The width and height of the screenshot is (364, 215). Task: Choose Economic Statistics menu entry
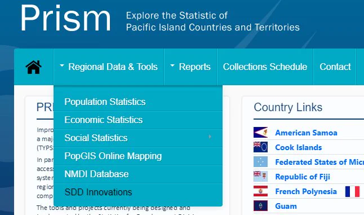[138, 120]
